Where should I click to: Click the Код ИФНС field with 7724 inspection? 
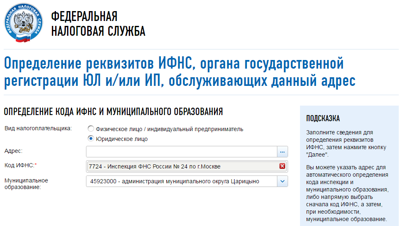[x=187, y=166]
